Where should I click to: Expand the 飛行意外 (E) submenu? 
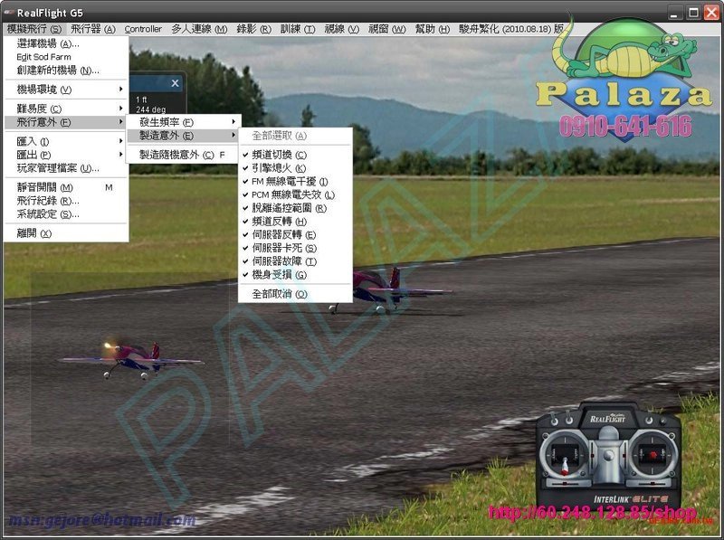pos(66,122)
